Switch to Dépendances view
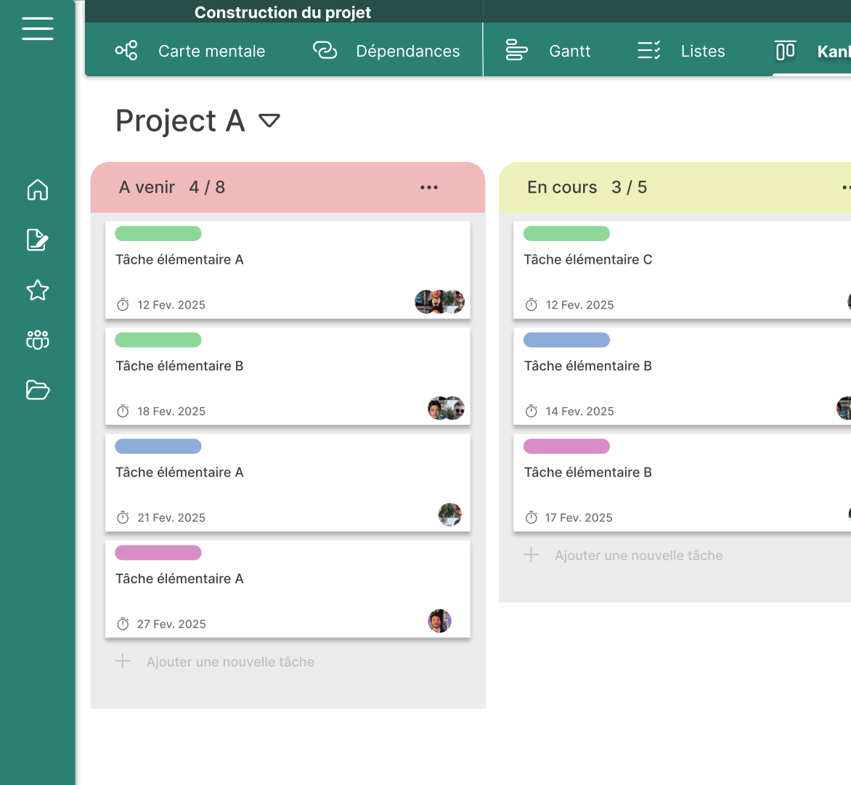 386,51
